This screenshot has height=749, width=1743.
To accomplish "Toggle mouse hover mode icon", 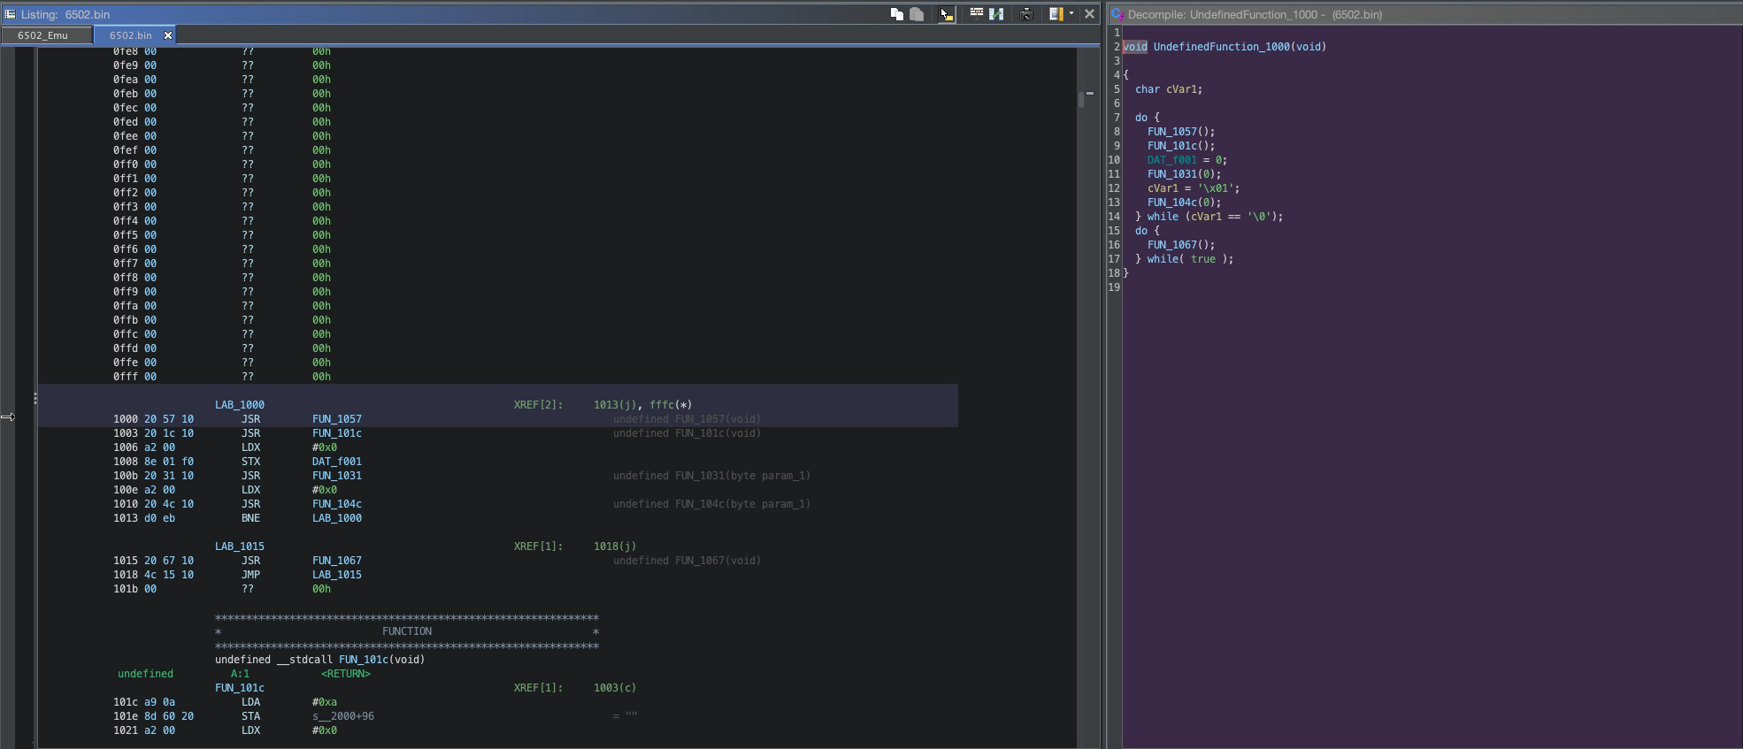I will click(946, 14).
